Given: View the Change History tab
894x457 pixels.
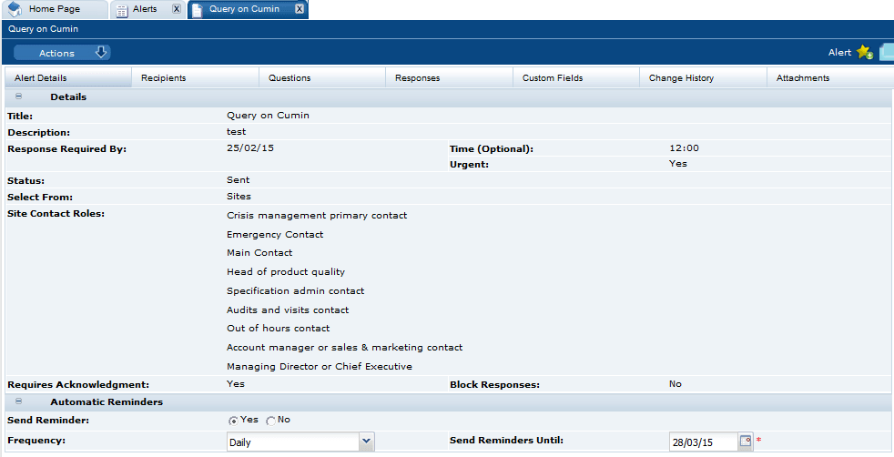Looking at the screenshot, I should tap(704, 78).
